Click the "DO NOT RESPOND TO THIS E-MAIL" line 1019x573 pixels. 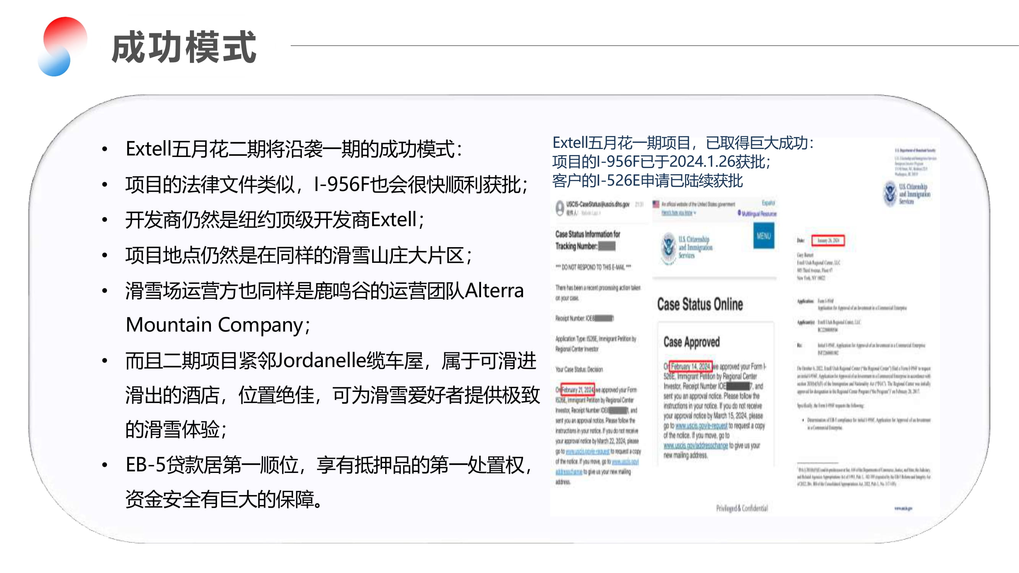coord(593,267)
